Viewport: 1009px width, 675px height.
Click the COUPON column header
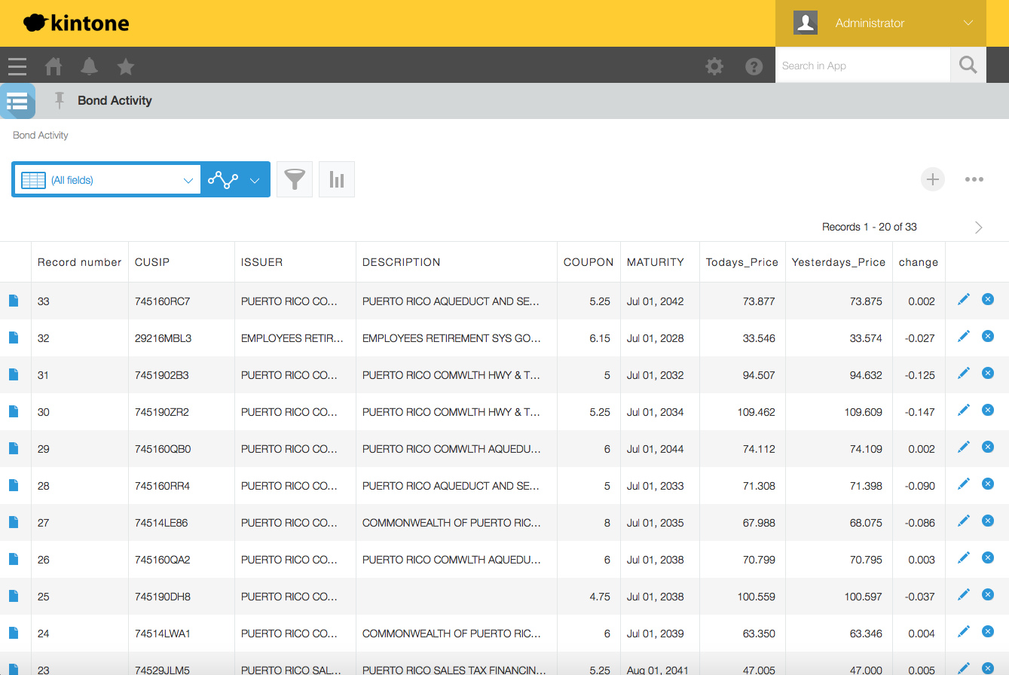pyautogui.click(x=588, y=262)
